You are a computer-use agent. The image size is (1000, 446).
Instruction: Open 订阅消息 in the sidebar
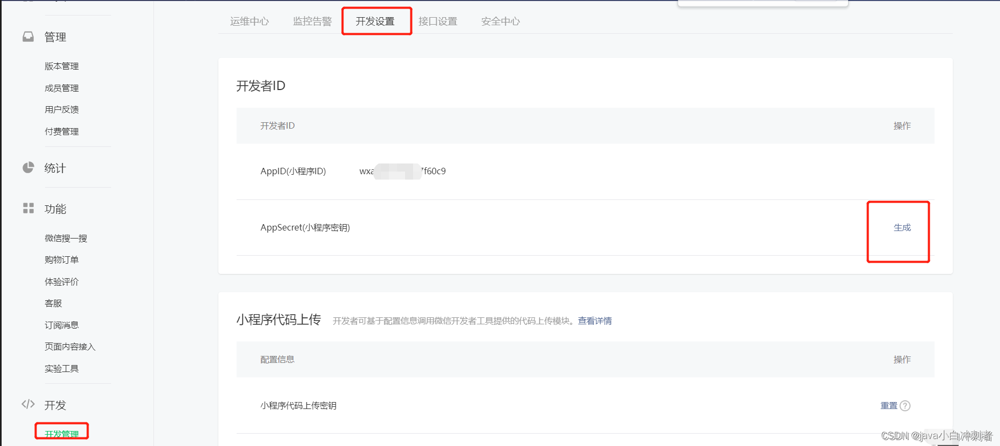coord(62,325)
